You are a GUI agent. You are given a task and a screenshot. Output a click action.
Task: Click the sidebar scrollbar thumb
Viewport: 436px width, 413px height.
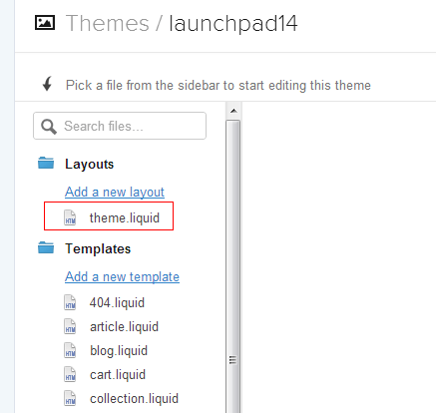(x=233, y=266)
